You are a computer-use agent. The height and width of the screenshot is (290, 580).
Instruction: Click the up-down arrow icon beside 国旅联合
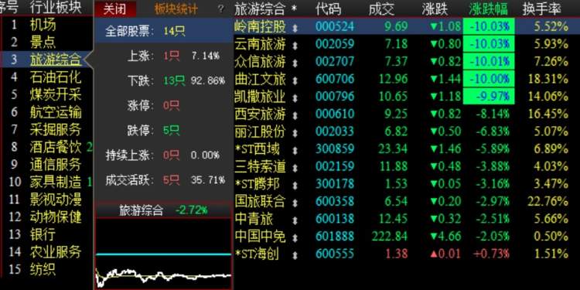(x=295, y=203)
